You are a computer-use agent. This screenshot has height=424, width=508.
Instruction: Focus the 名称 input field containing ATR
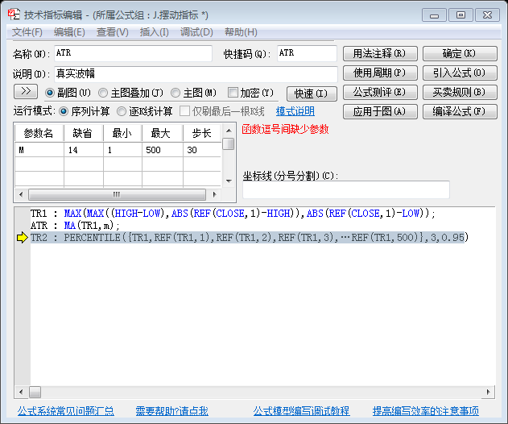(x=133, y=53)
